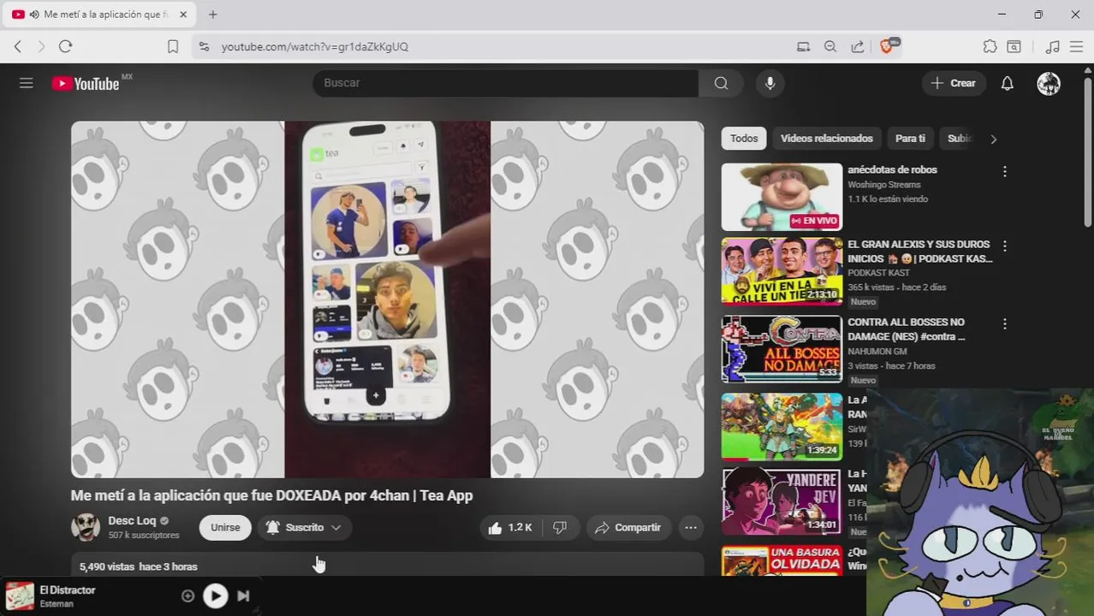The image size is (1094, 616).
Task: Click the install/cast screen icon in address bar
Action: tap(803, 46)
